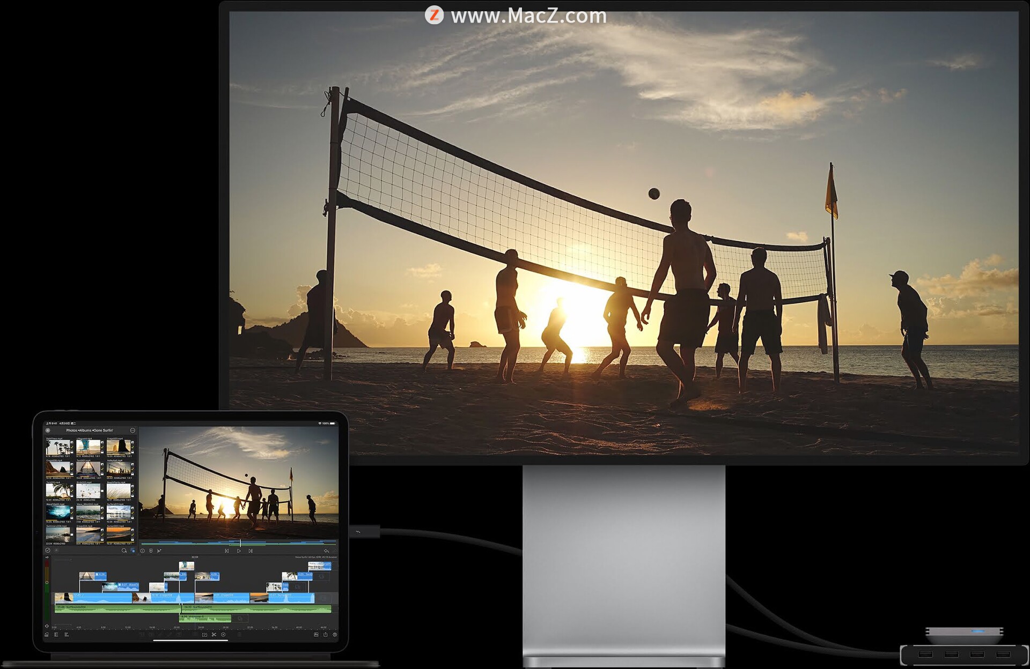Select the Lifeguard.mp4 lifeguard tower thumbnail
Image resolution: width=1030 pixels, height=669 pixels.
(89, 447)
